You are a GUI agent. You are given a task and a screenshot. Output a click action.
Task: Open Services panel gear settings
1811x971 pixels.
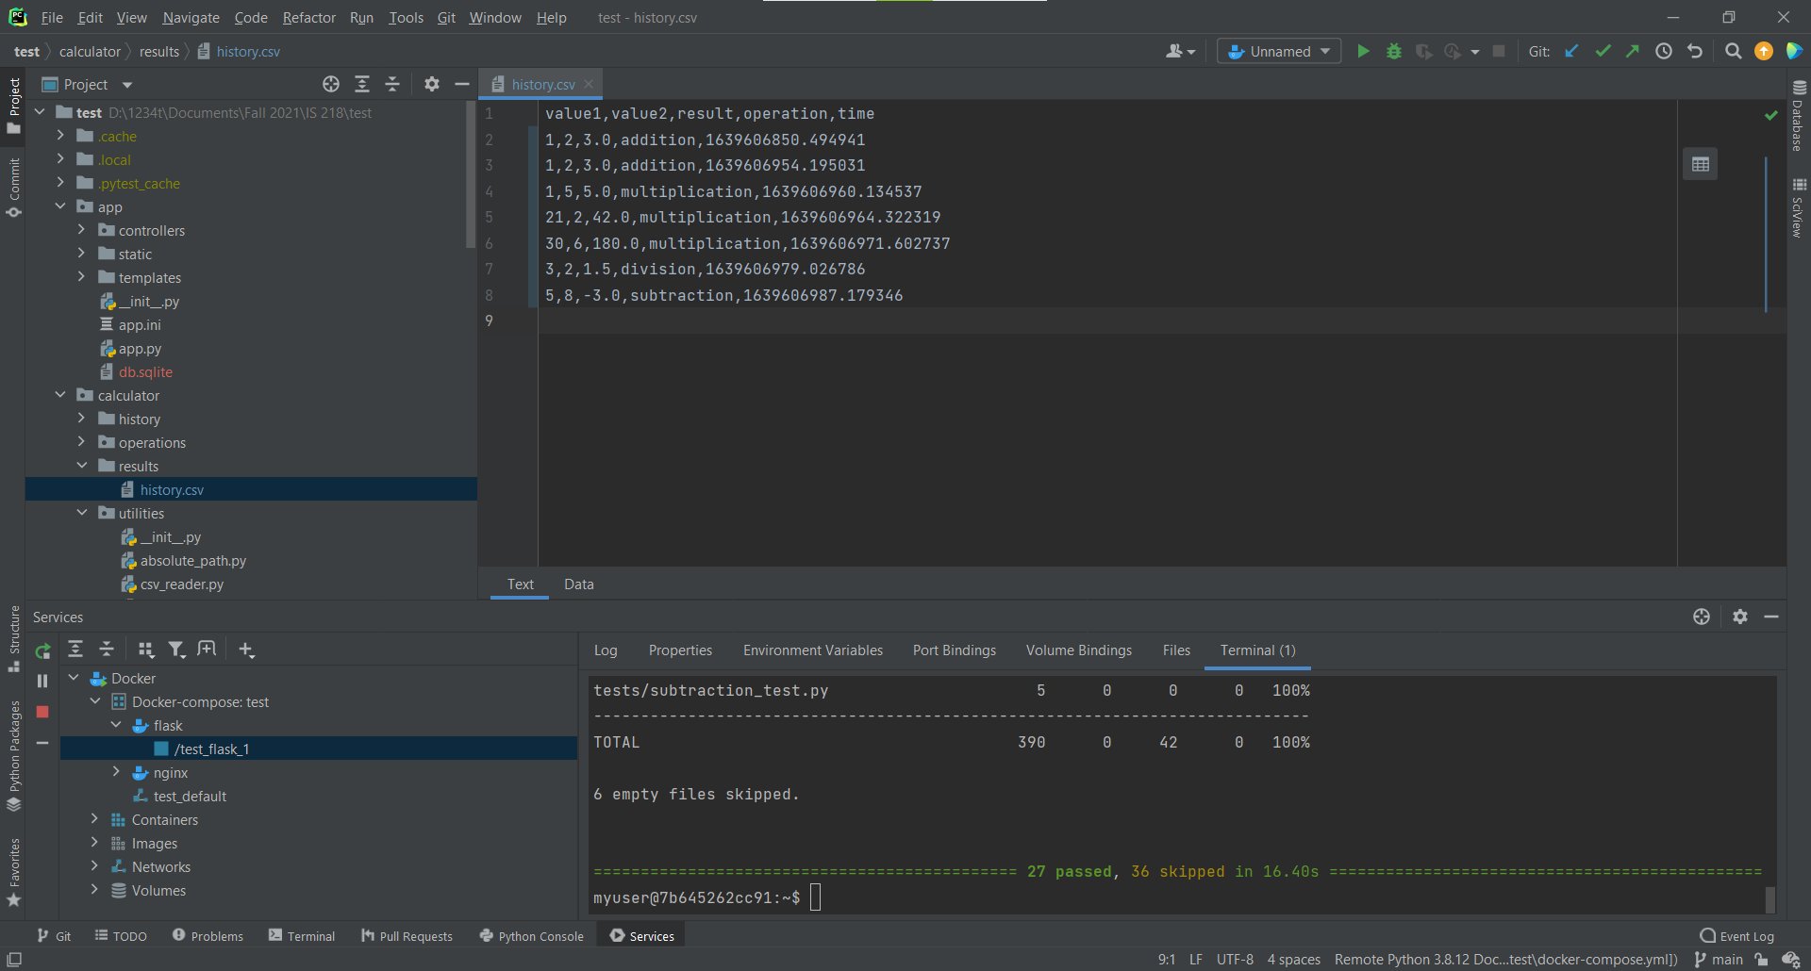(x=1740, y=617)
